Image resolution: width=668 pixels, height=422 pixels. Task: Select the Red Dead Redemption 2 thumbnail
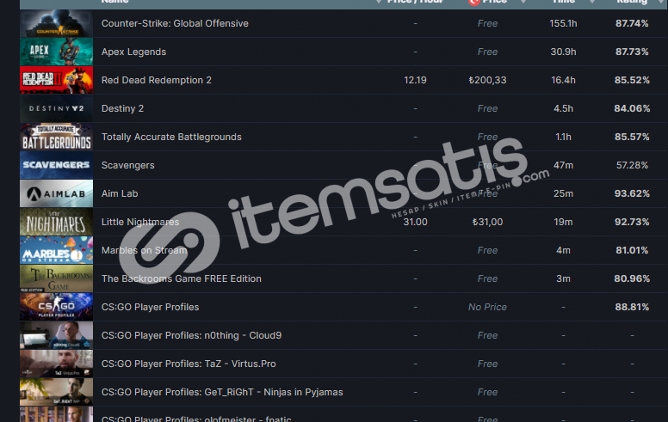56,80
